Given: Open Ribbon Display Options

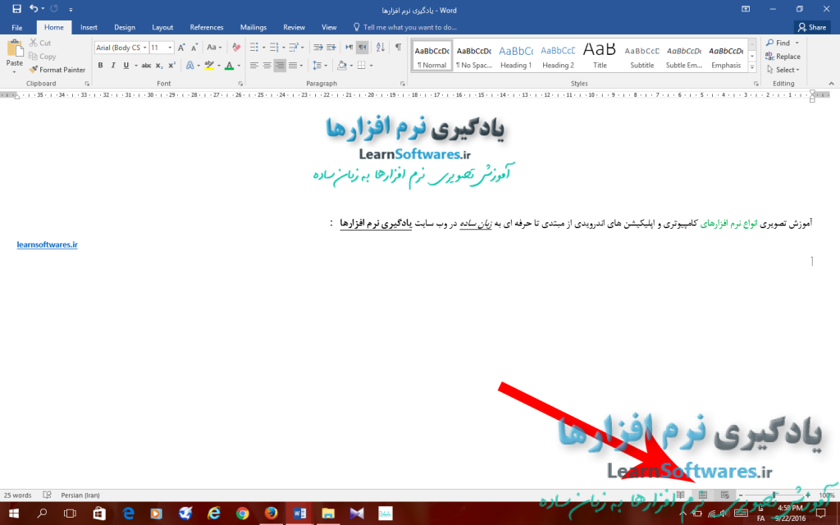Looking at the screenshot, I should click(x=746, y=9).
